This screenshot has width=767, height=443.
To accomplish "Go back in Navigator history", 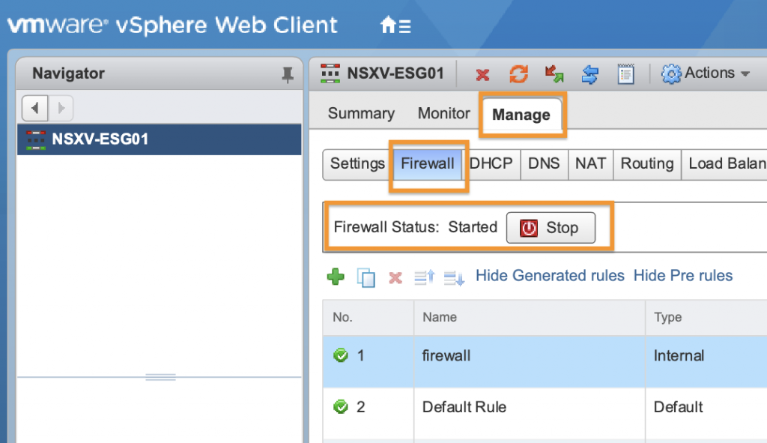I will pos(34,108).
